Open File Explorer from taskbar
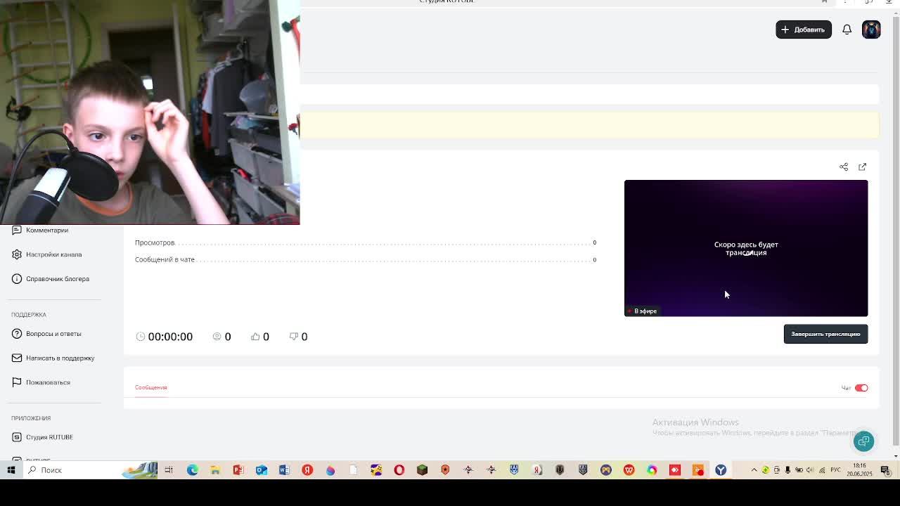Image resolution: width=900 pixels, height=506 pixels. click(x=215, y=470)
